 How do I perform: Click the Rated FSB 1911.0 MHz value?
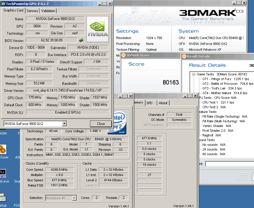59,185
